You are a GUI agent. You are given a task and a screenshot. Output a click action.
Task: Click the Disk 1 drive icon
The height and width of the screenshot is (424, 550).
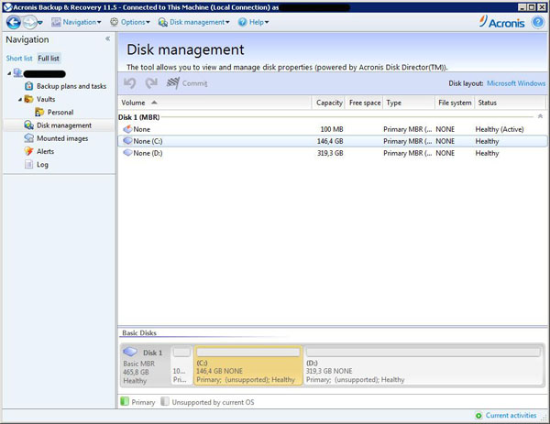tap(130, 352)
